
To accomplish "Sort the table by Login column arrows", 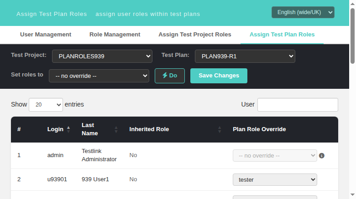I will pyautogui.click(x=68, y=129).
